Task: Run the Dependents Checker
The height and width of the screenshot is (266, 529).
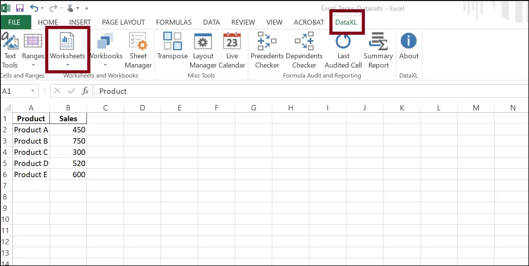Action: pyautogui.click(x=304, y=51)
